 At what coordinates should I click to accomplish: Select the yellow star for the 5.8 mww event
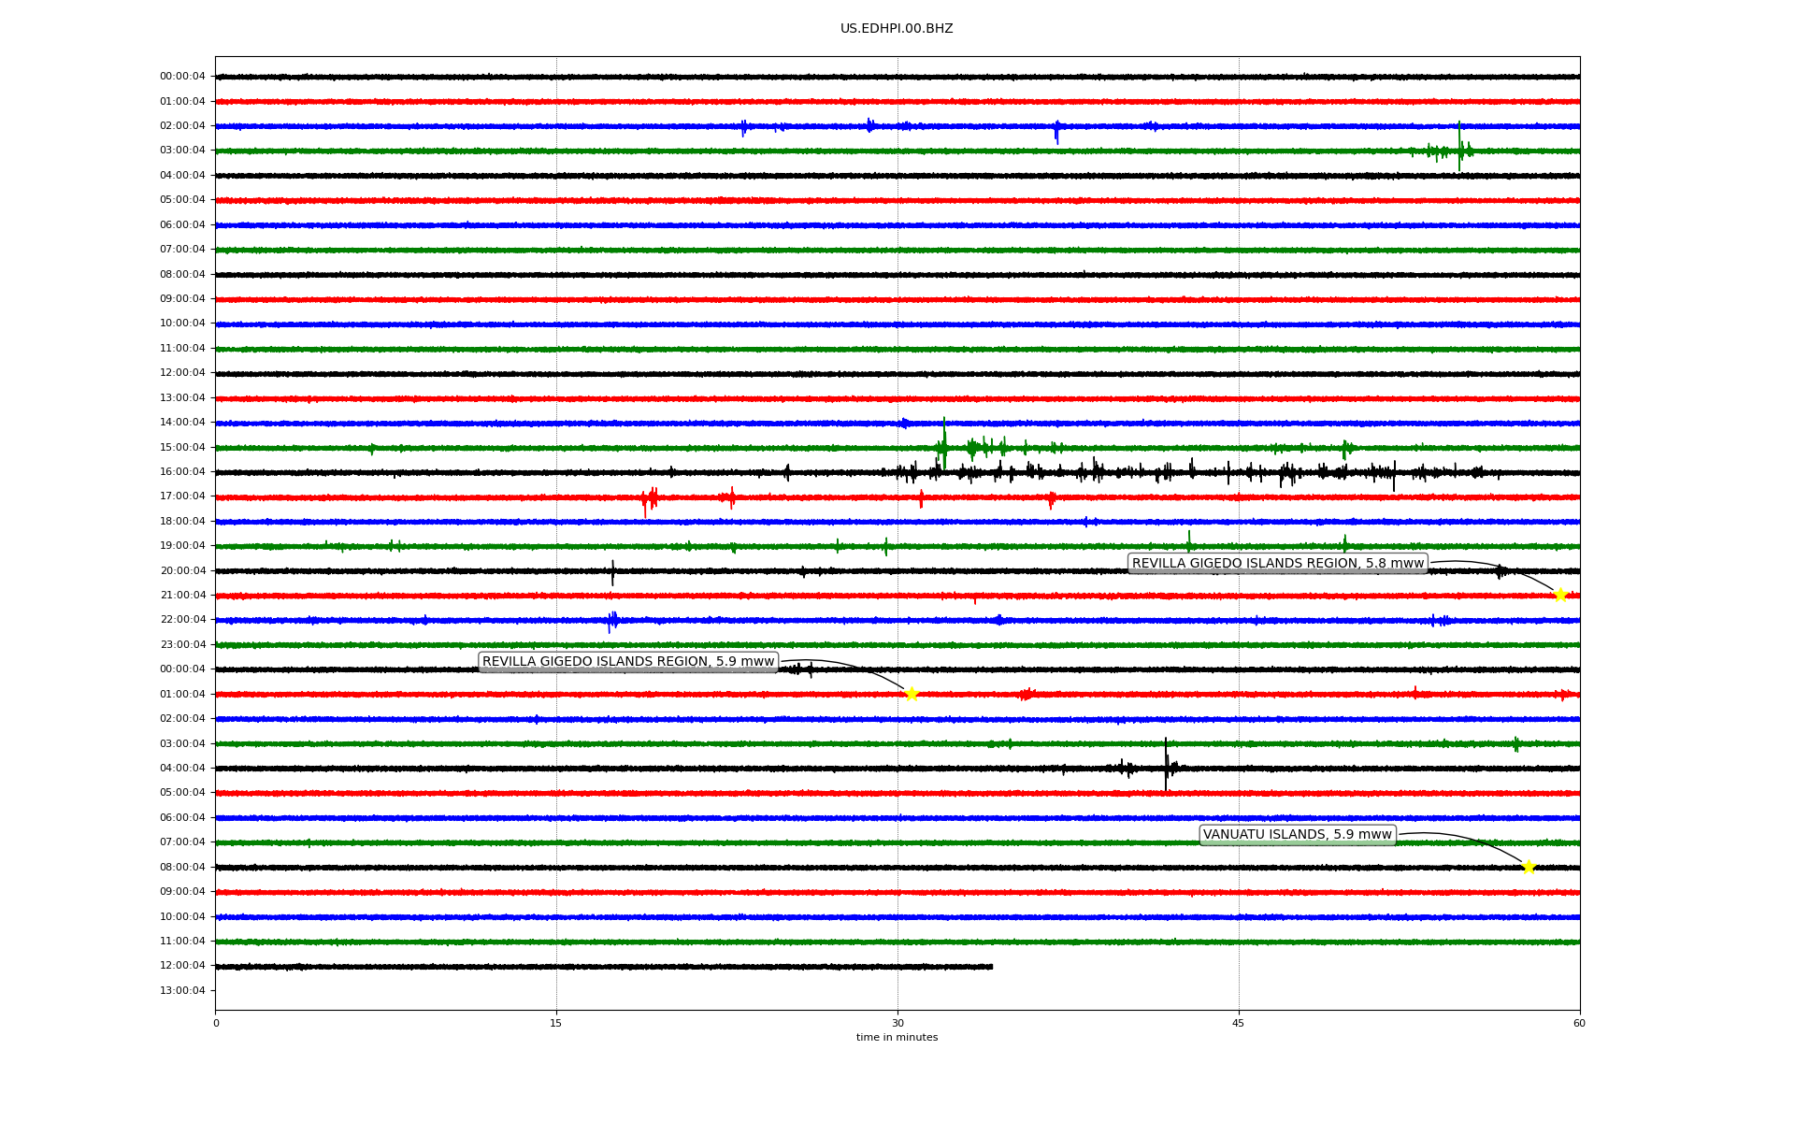click(x=1560, y=595)
